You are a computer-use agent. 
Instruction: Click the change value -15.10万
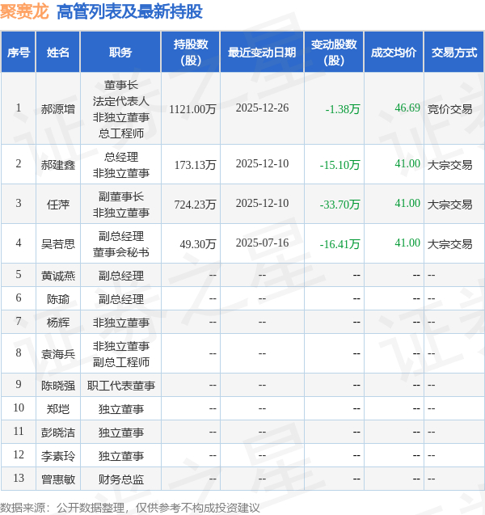coord(339,165)
